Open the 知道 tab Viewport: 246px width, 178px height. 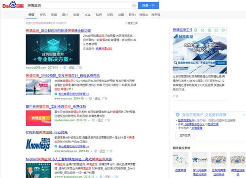76,15
